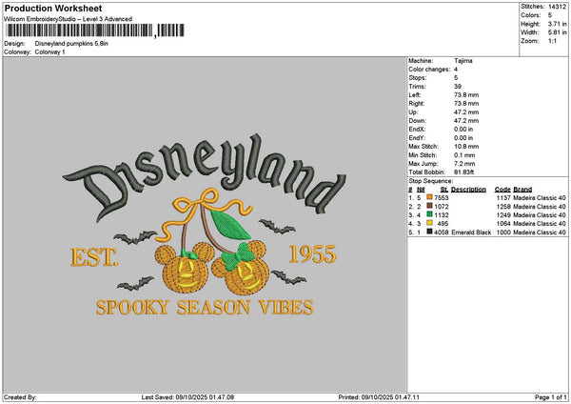Click the 'Brand' column header
The width and height of the screenshot is (571, 404).
pyautogui.click(x=522, y=190)
